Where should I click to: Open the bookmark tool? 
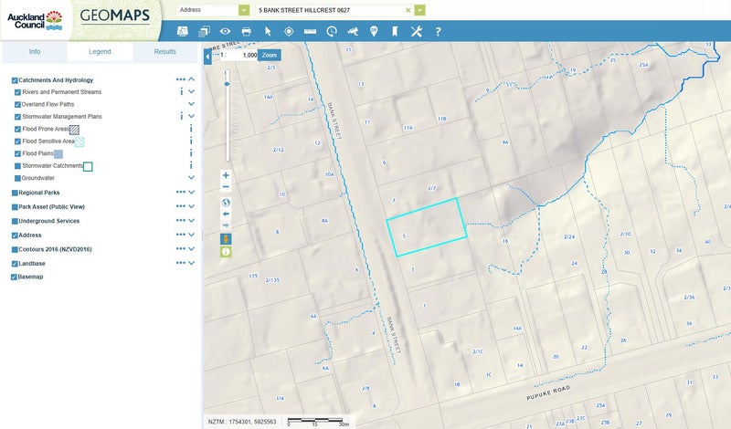click(395, 31)
